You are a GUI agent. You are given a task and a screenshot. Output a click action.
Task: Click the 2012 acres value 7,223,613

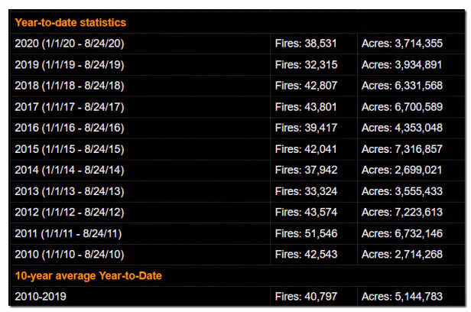(409, 212)
